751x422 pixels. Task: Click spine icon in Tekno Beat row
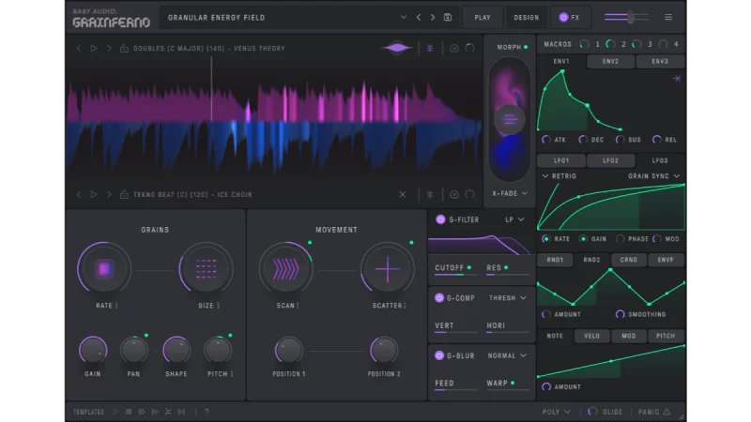(x=430, y=194)
